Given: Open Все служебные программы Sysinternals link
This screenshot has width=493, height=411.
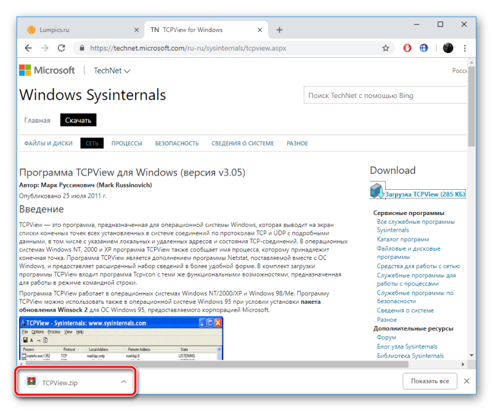Looking at the screenshot, I should pyautogui.click(x=415, y=226).
